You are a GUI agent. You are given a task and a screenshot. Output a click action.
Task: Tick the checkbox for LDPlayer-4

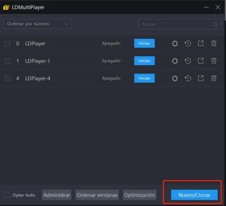(7, 78)
